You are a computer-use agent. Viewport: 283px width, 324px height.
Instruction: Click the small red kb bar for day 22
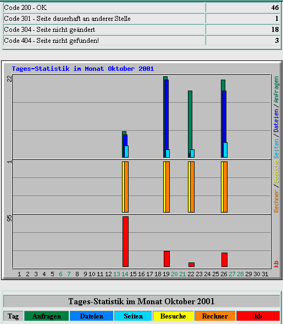pyautogui.click(x=191, y=265)
